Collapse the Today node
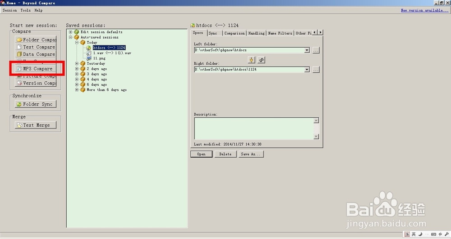451x239 pixels. [77, 42]
